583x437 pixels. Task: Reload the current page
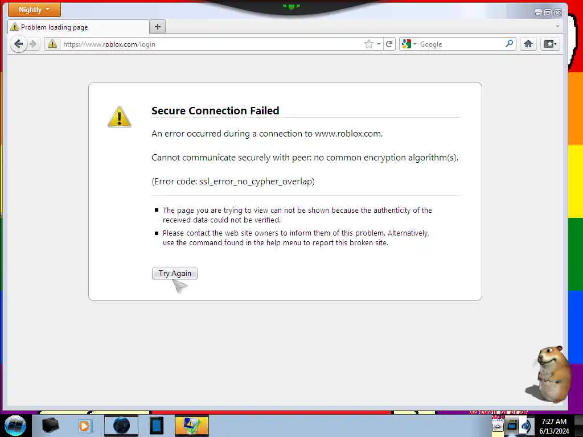click(389, 44)
